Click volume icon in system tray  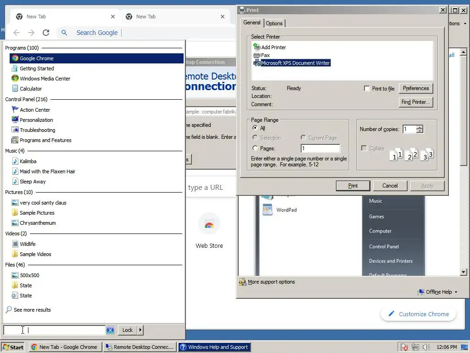pyautogui.click(x=426, y=347)
